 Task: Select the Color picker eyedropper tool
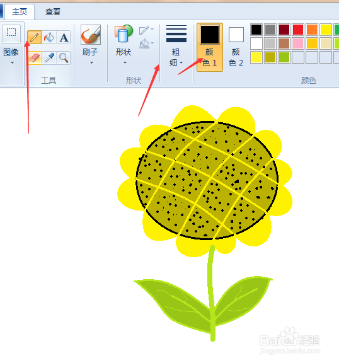pyautogui.click(x=49, y=57)
